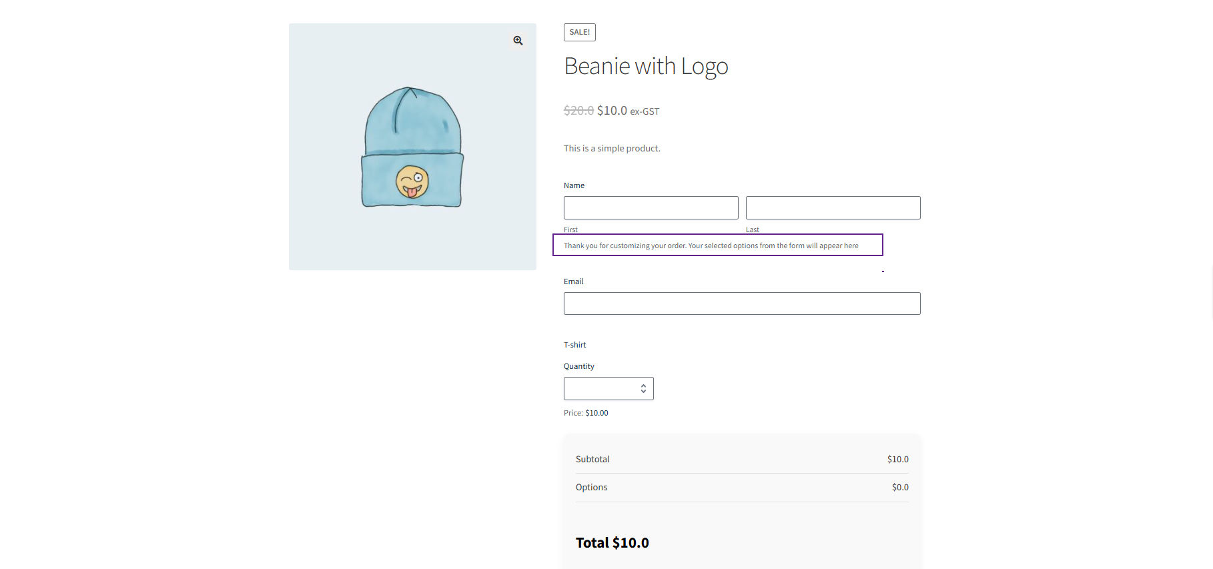The width and height of the screenshot is (1213, 569).
Task: Focus the First name input field
Action: click(x=651, y=207)
